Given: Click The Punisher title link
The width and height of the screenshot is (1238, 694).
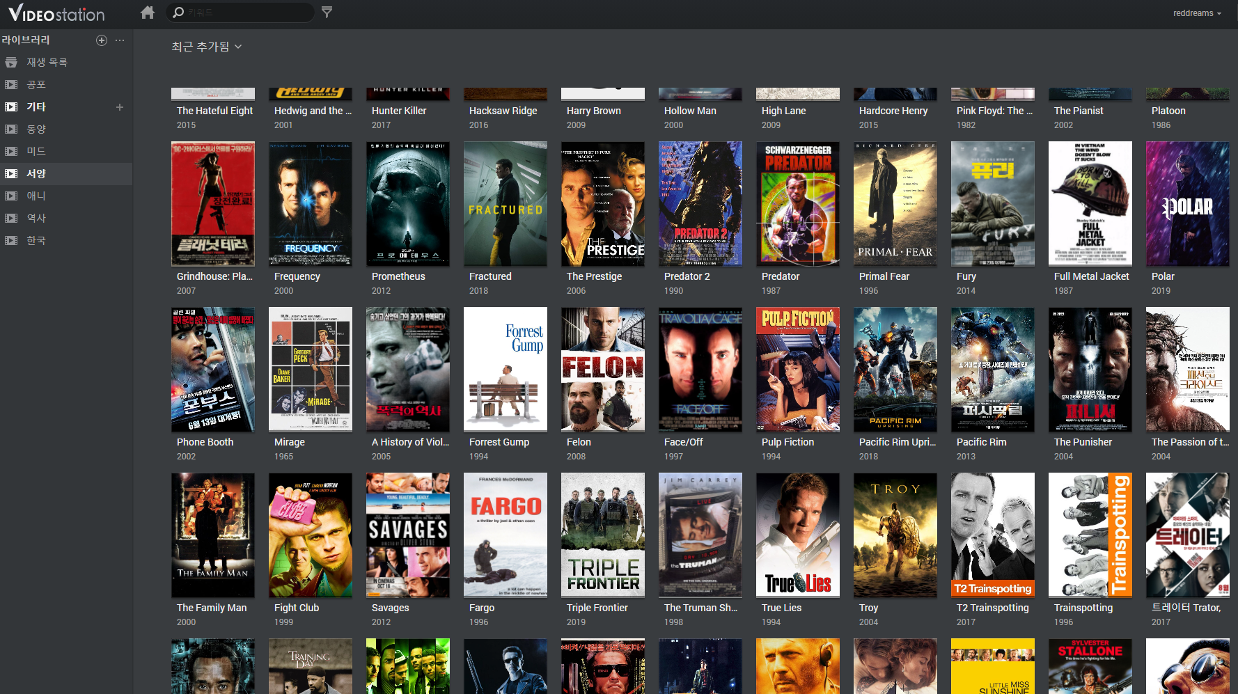Looking at the screenshot, I should coord(1083,442).
